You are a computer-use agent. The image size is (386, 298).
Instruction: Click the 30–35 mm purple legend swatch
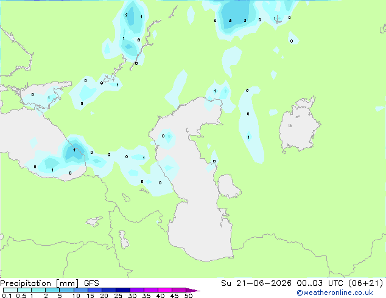137,290
